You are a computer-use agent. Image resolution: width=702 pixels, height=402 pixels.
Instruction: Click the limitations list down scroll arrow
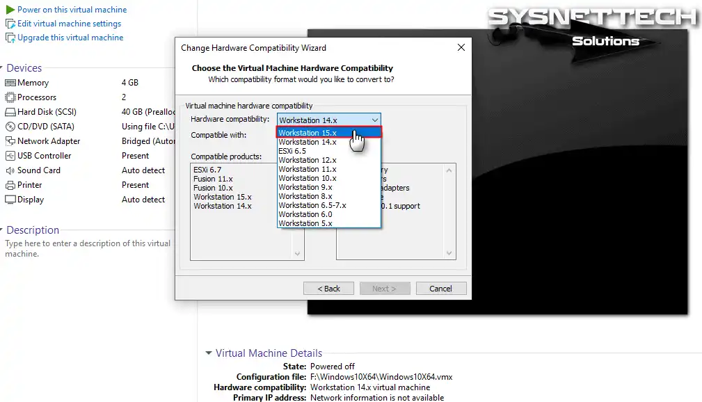coord(449,253)
